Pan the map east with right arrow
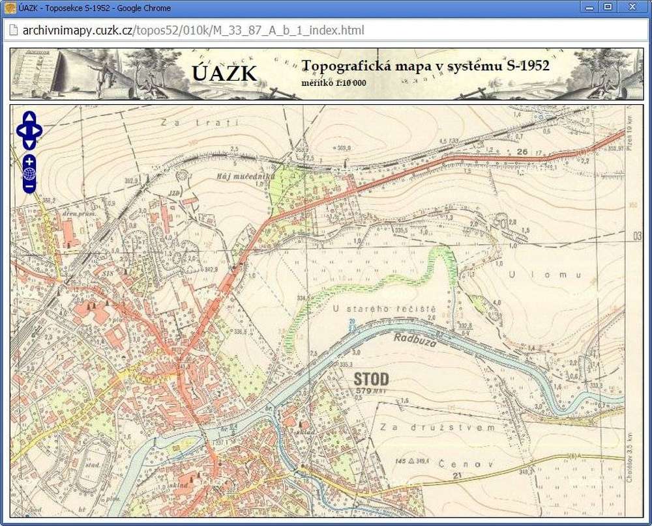Screen dimensions: 652x526 [38, 130]
